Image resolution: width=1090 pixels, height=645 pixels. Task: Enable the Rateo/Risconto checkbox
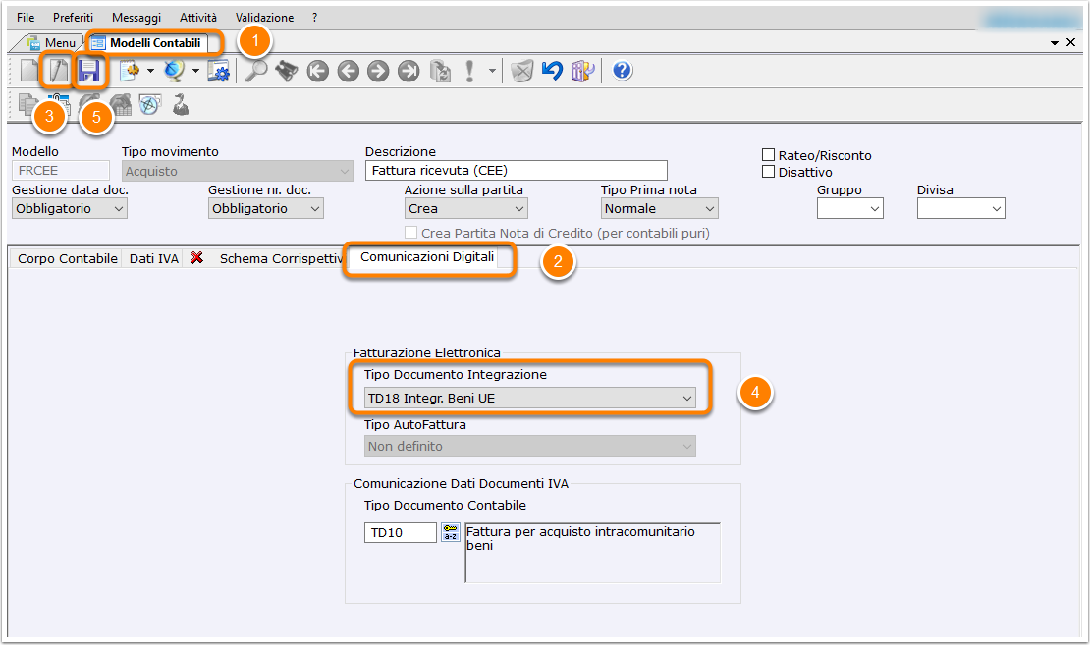pos(768,155)
